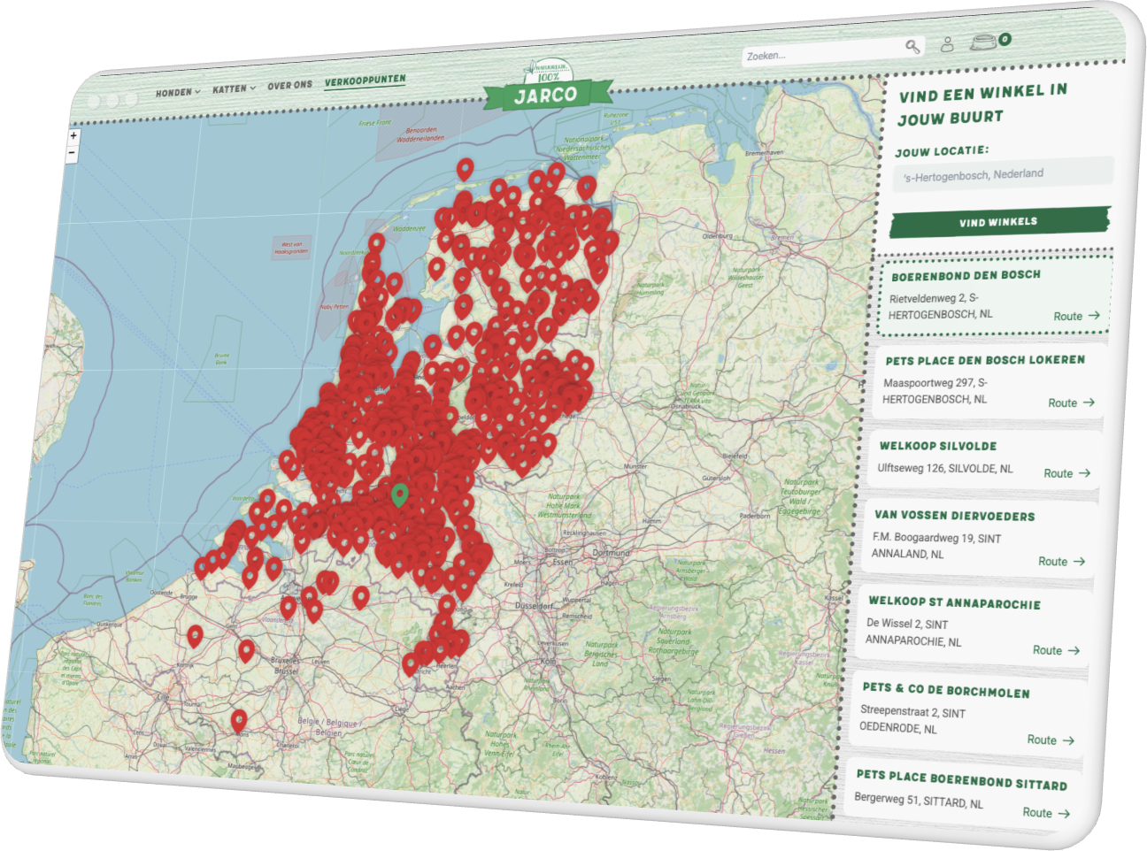Click the search magnifier icon
The height and width of the screenshot is (851, 1147).
pos(912,46)
